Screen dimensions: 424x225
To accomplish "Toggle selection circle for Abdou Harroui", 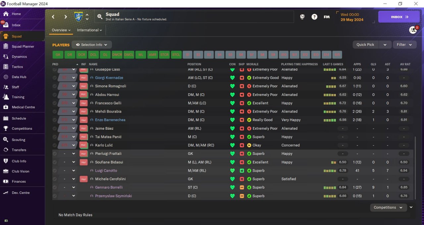I will [x=55, y=95].
